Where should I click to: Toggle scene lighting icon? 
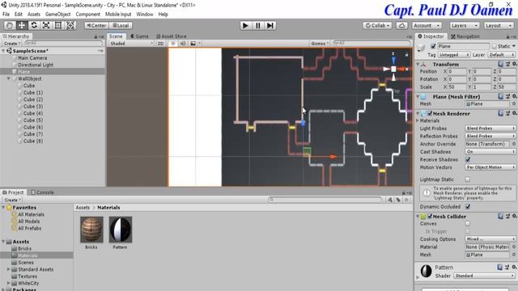172,43
